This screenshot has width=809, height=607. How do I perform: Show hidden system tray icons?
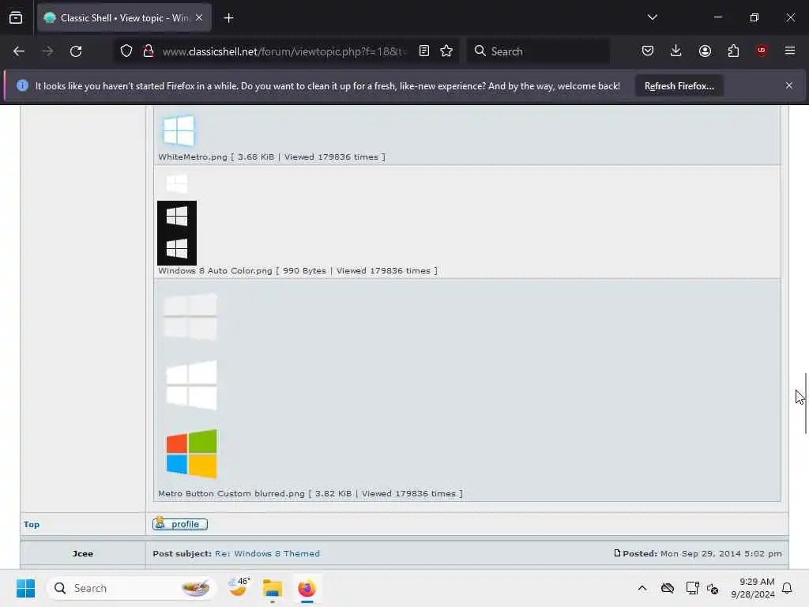pos(642,588)
